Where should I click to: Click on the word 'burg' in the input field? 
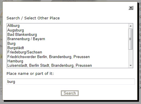pyautogui.click(x=11, y=82)
